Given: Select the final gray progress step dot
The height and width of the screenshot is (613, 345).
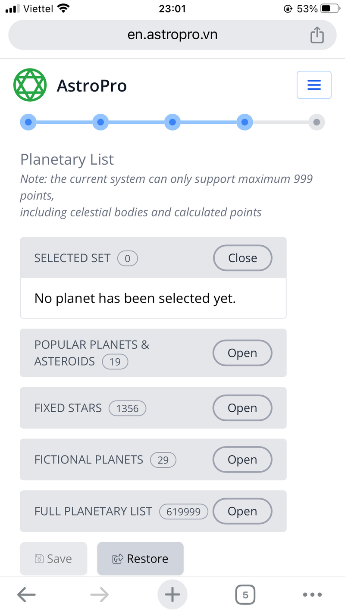Looking at the screenshot, I should pyautogui.click(x=317, y=122).
